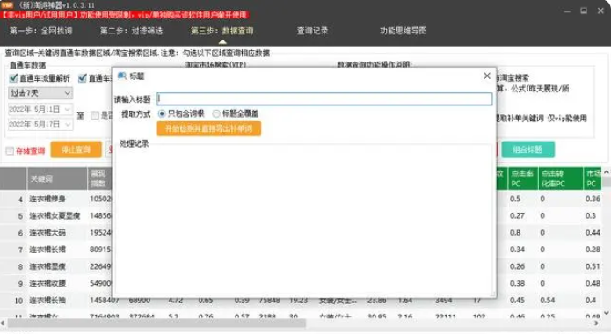Select the row 连衣裙显瘦

coord(47,266)
